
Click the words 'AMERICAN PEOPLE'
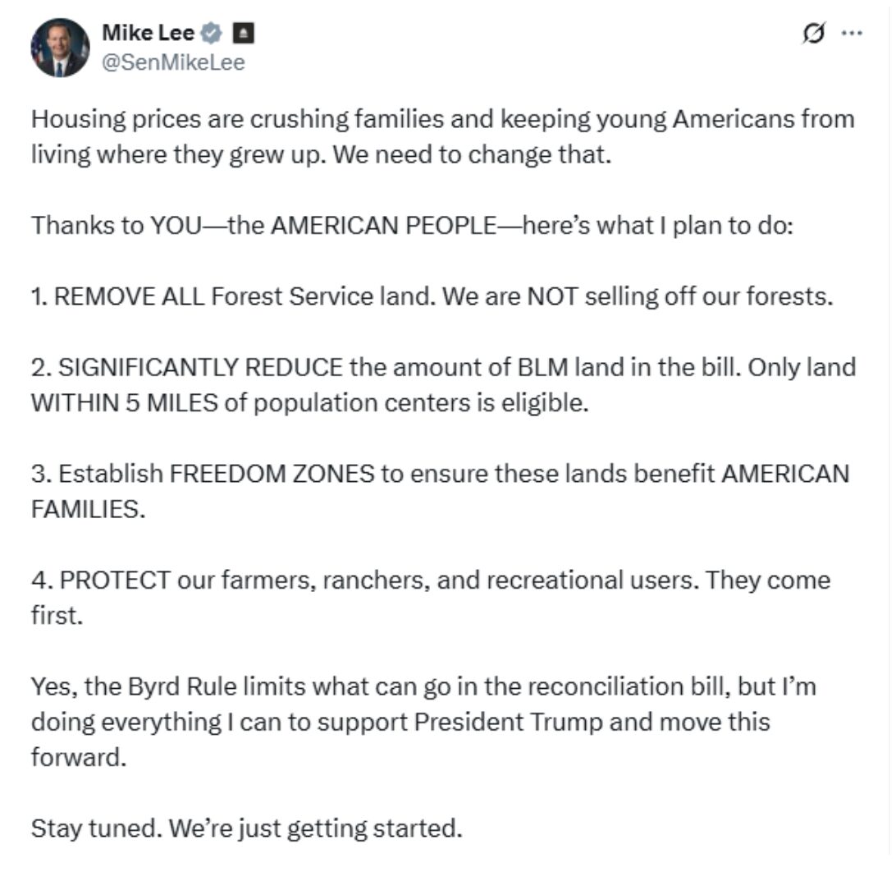383,225
